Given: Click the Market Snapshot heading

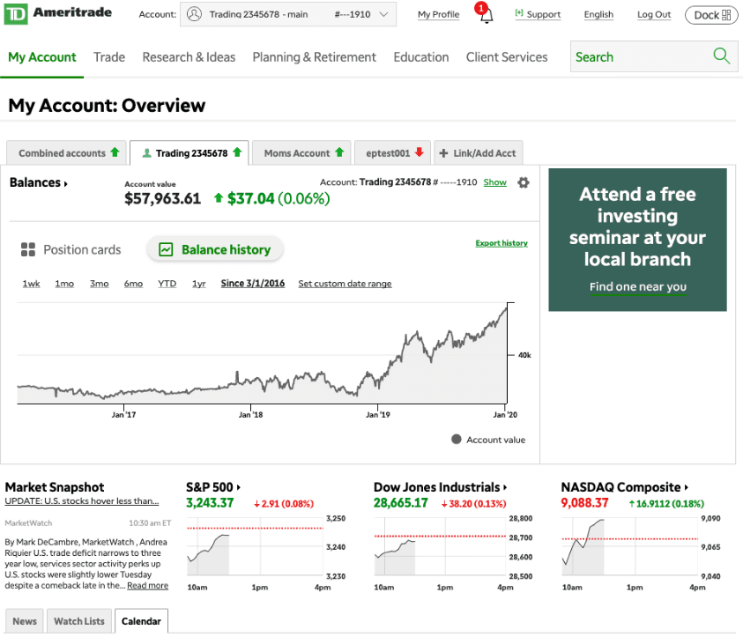Looking at the screenshot, I should 55,487.
